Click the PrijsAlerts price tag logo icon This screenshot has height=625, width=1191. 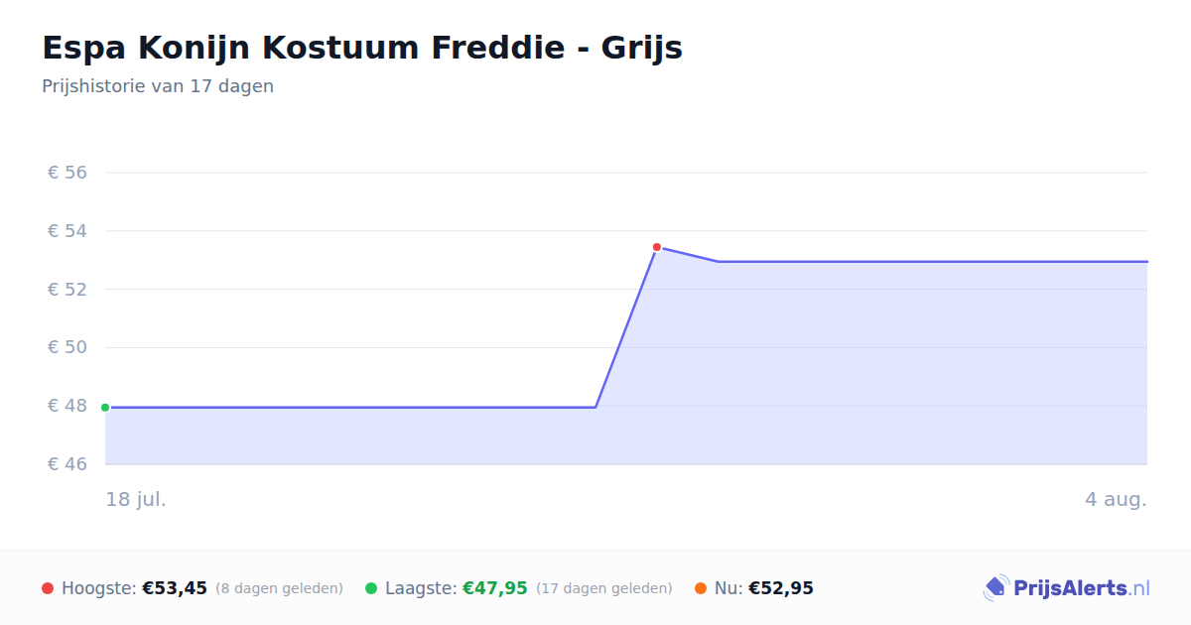pos(995,588)
